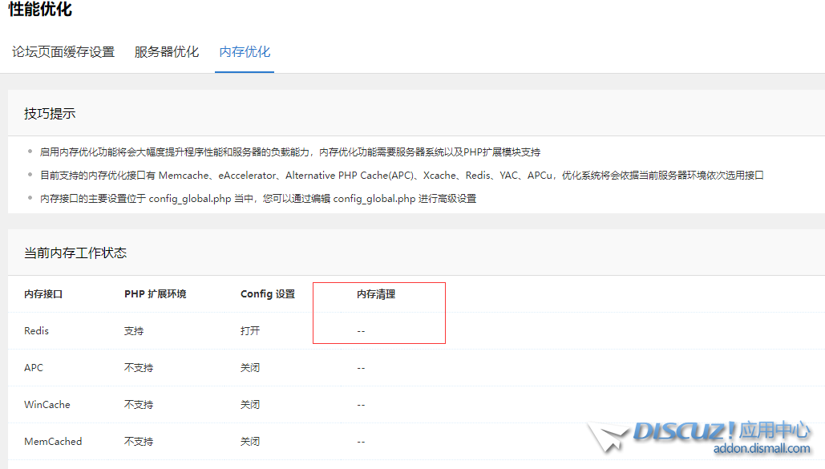Click the 内存接口 column header
The width and height of the screenshot is (825, 469).
(43, 294)
